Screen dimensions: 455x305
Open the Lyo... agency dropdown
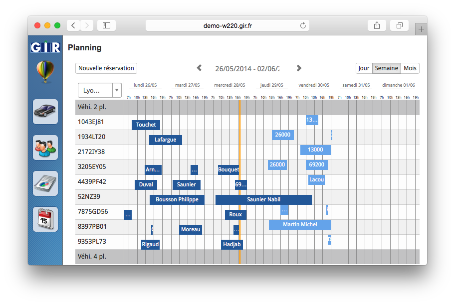[x=100, y=90]
